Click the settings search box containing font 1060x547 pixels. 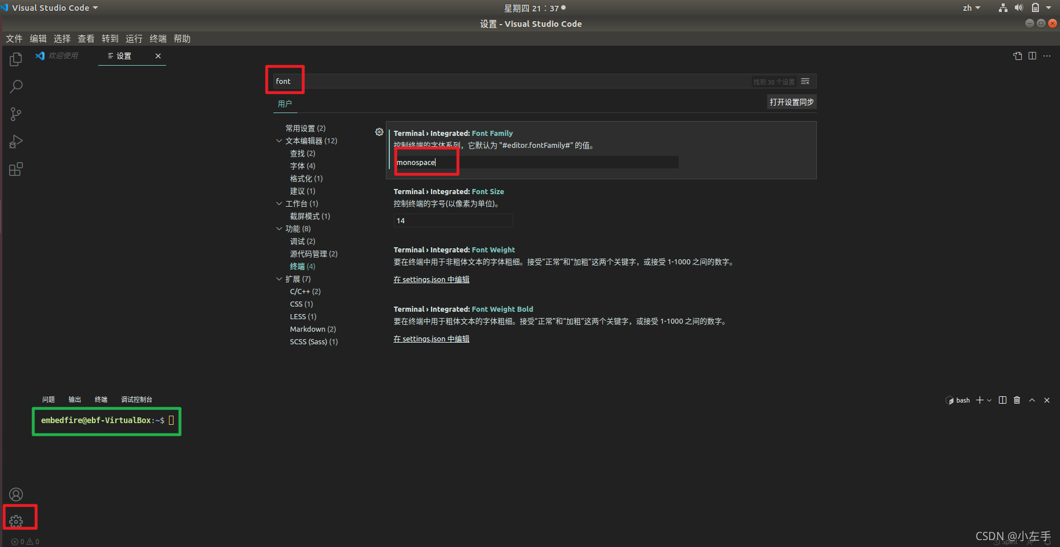coord(545,82)
